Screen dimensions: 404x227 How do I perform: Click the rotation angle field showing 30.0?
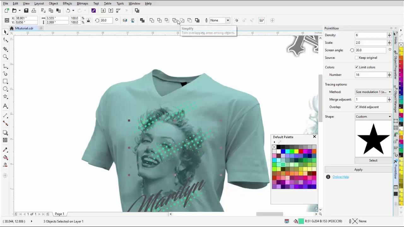[107, 20]
